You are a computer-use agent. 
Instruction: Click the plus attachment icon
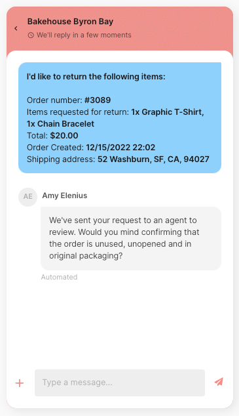click(20, 383)
